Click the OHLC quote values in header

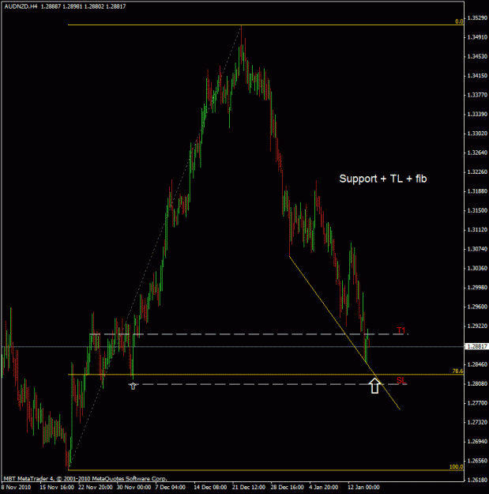coord(83,6)
